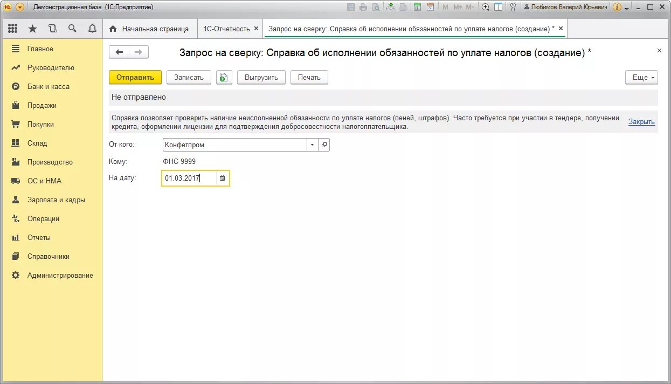Open Зарплата и кадры section
The height and width of the screenshot is (384, 671).
click(52, 200)
